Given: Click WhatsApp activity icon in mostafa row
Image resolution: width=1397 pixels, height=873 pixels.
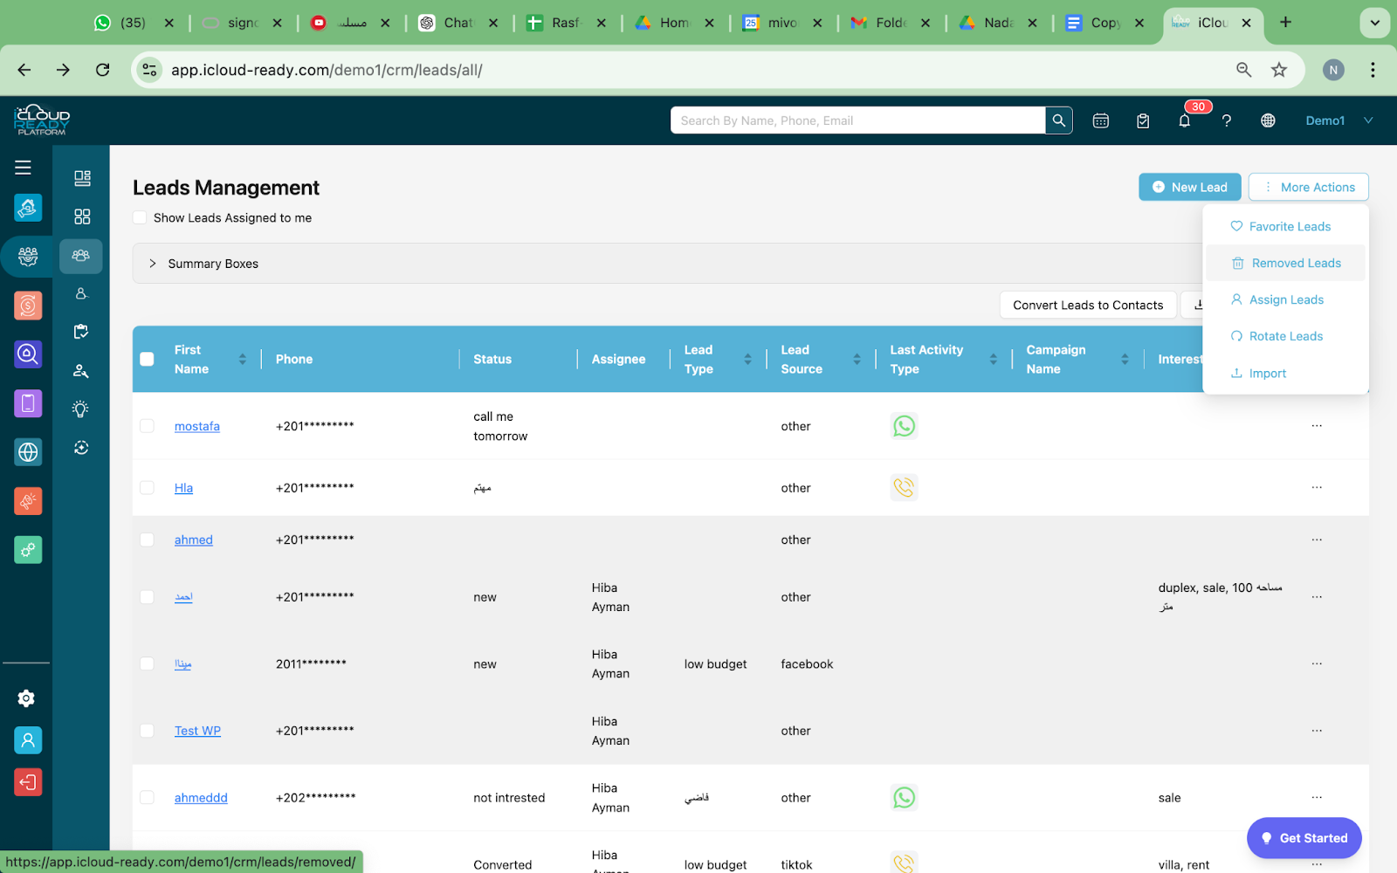Looking at the screenshot, I should (x=904, y=426).
